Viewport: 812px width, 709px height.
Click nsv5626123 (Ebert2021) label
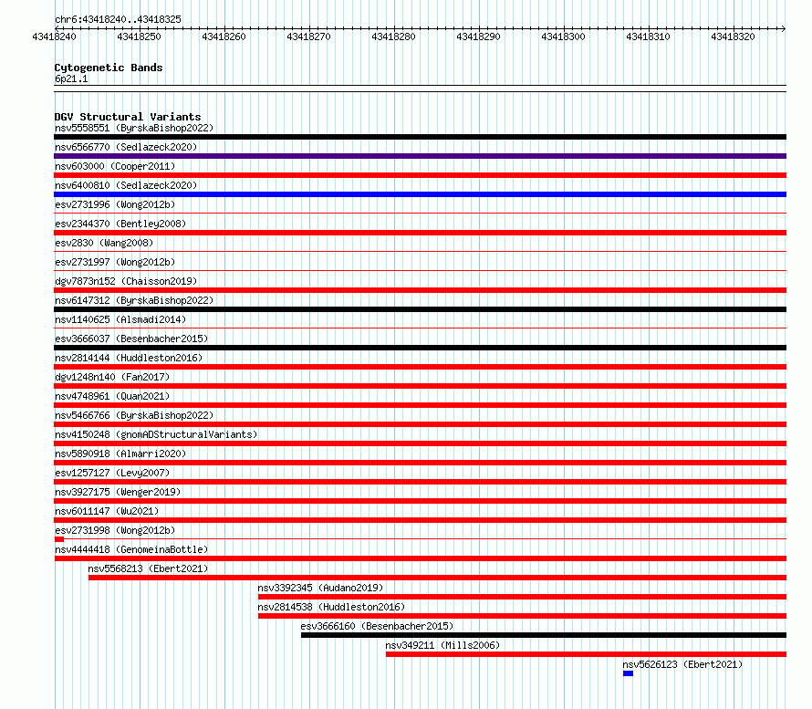point(682,664)
